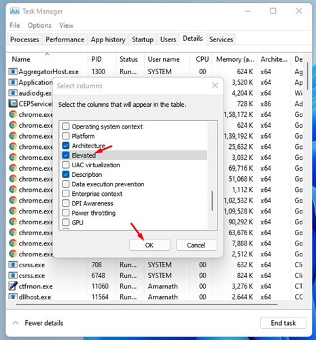Enable the Data execution prevention checkbox
This screenshot has width=316, height=340.
(66, 184)
